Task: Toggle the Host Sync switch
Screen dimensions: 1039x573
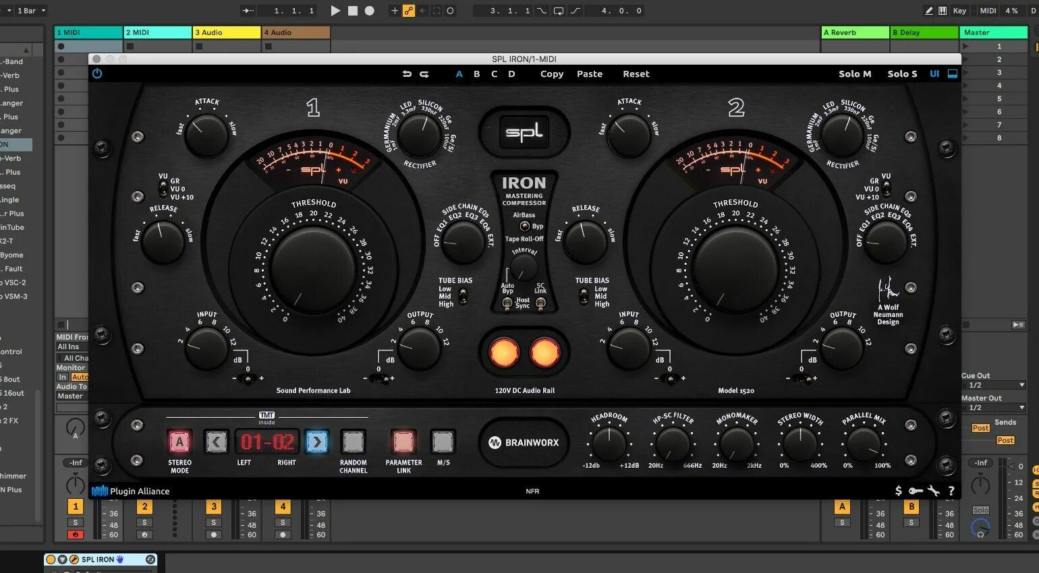Action: click(x=507, y=304)
